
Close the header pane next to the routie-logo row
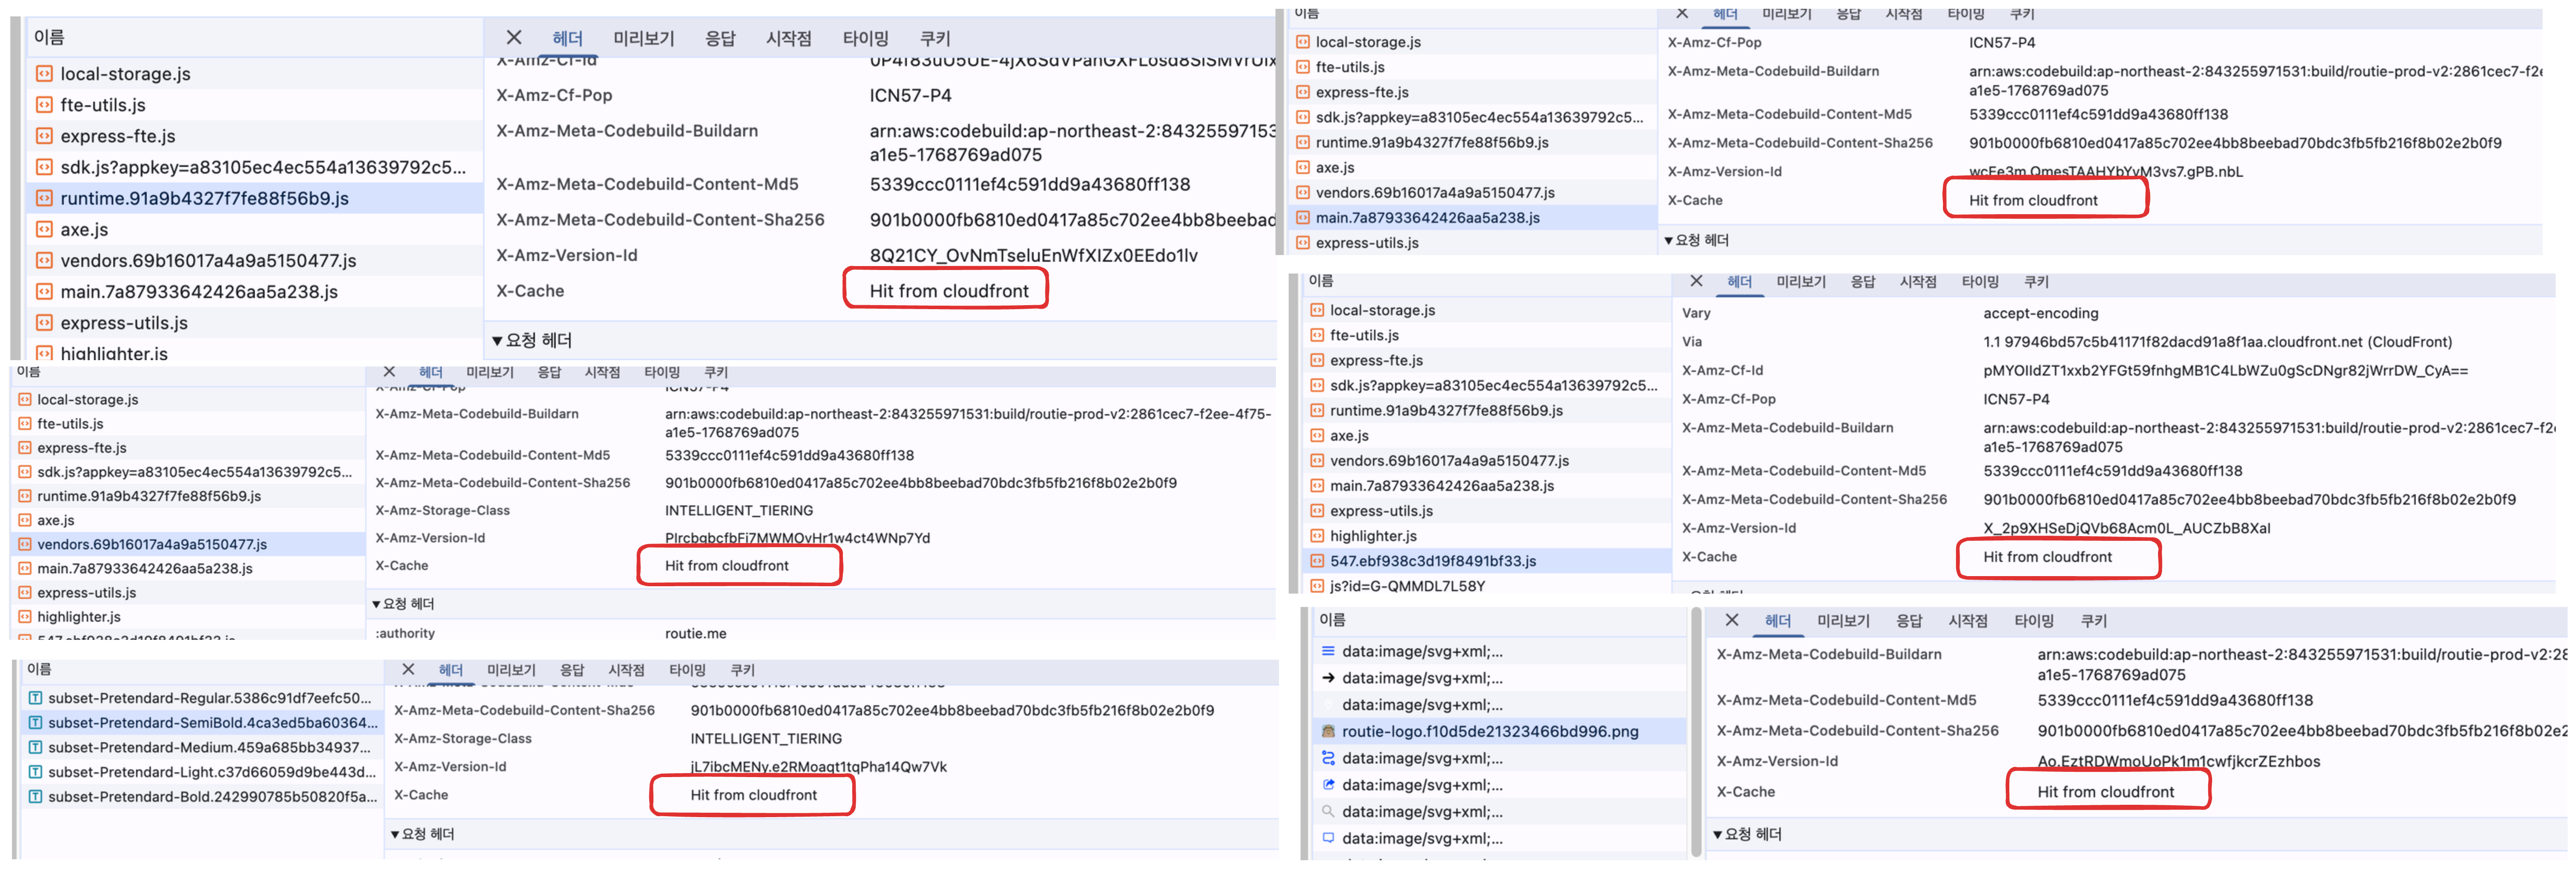coord(1732,620)
